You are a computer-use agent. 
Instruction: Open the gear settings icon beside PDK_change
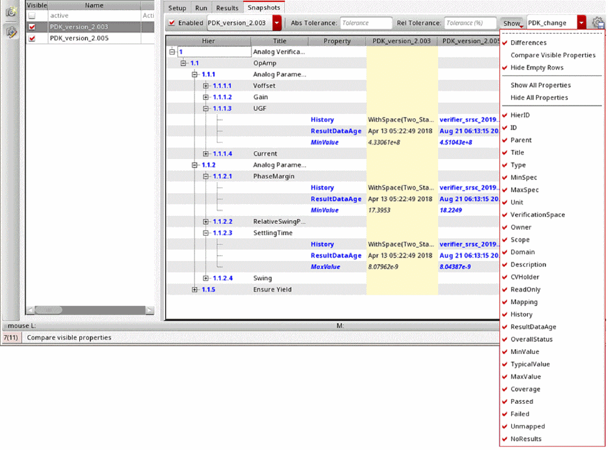click(598, 23)
